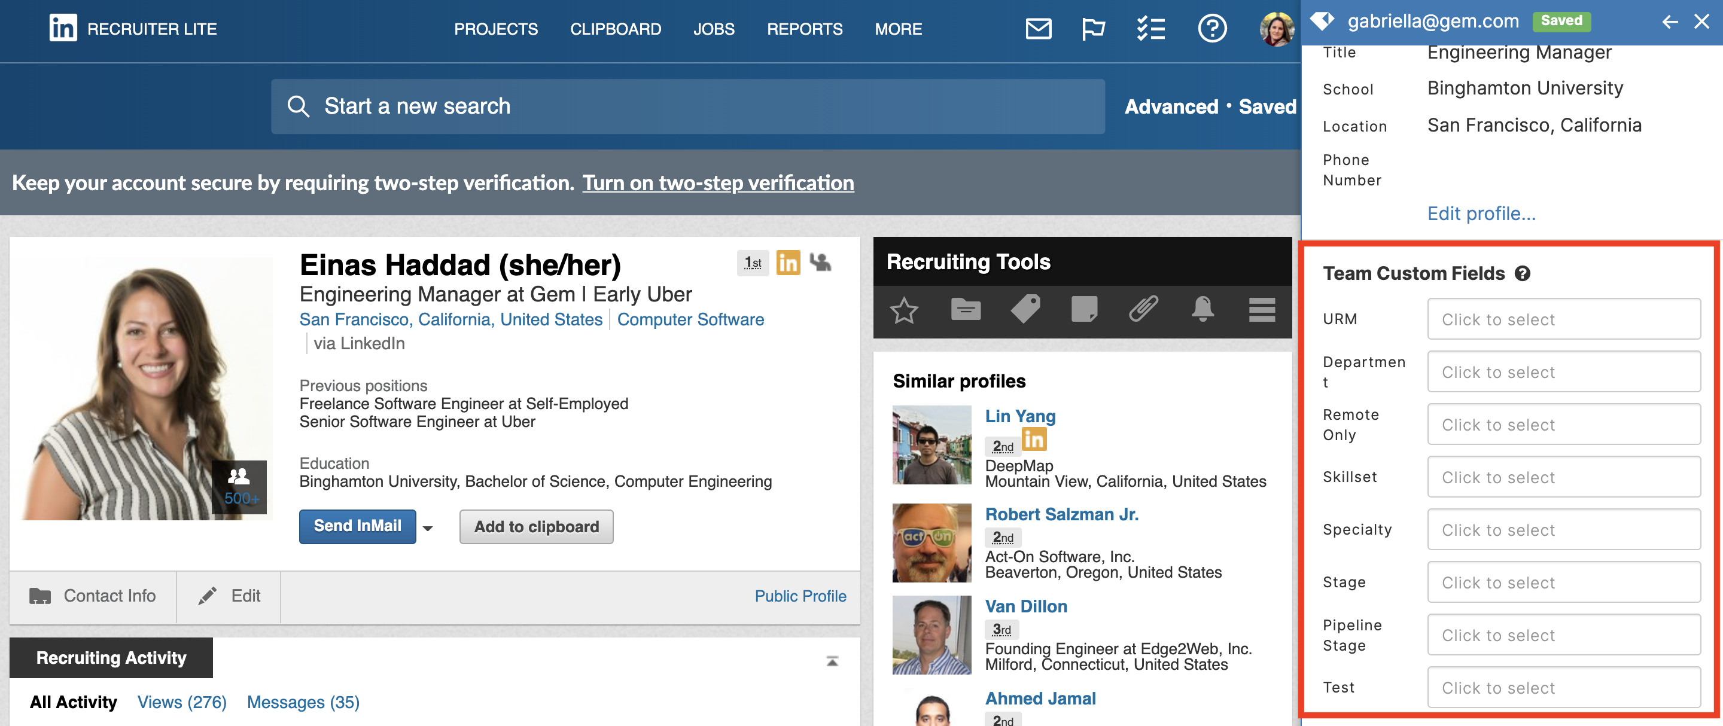The width and height of the screenshot is (1723, 726).
Task: Click Einas Haddad profile photo
Action: point(147,389)
